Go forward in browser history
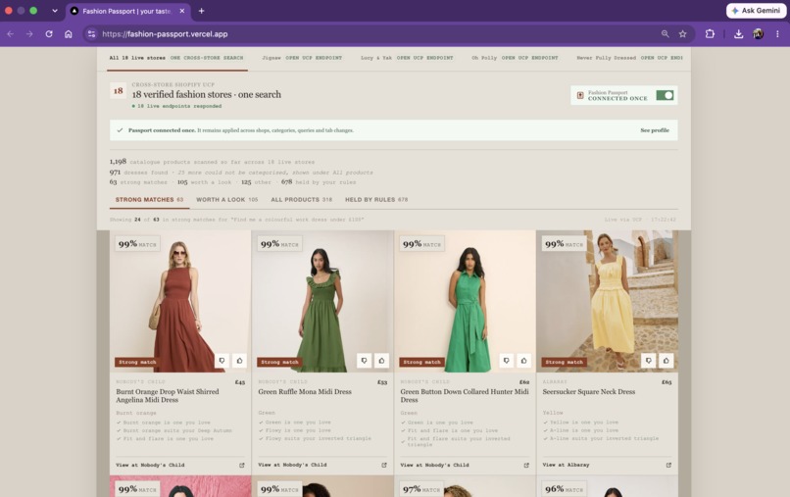 (x=29, y=34)
